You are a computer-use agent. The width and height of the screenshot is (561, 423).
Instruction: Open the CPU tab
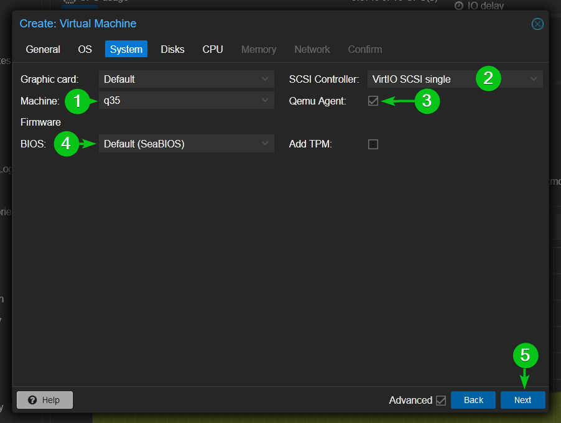pyautogui.click(x=213, y=49)
